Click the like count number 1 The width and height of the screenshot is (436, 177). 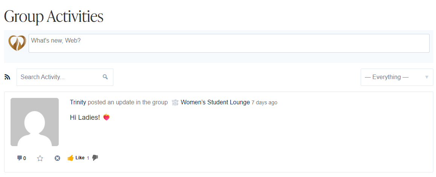(88, 158)
